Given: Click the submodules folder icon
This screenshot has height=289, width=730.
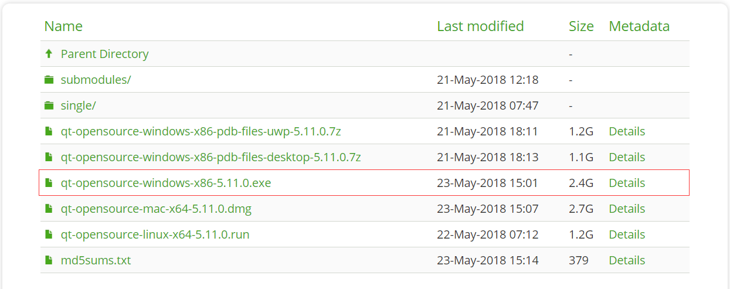Looking at the screenshot, I should click(x=49, y=80).
